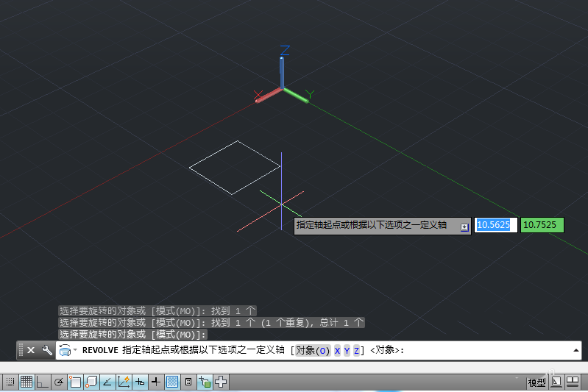The height and width of the screenshot is (392, 588).
Task: Toggle Infer Constraints in status bar
Action: pyautogui.click(x=10, y=382)
